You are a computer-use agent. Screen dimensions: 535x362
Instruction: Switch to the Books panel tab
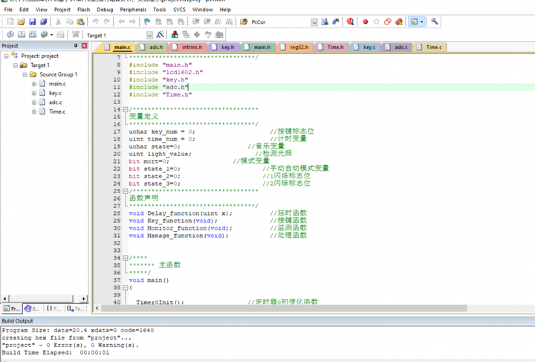click(x=32, y=308)
